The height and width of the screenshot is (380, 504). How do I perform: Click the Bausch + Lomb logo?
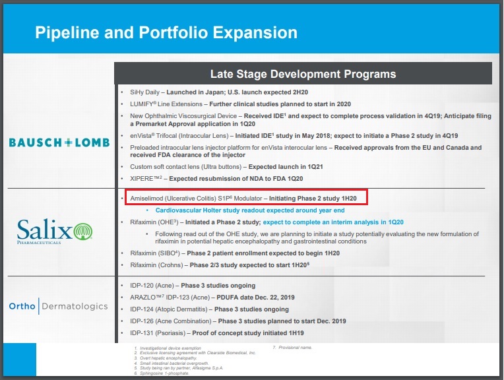point(59,142)
